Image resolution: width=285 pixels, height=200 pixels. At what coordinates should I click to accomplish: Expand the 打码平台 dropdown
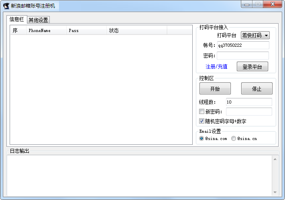[255, 35]
